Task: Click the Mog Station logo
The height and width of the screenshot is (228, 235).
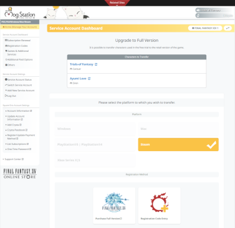Action: pyautogui.click(x=20, y=14)
